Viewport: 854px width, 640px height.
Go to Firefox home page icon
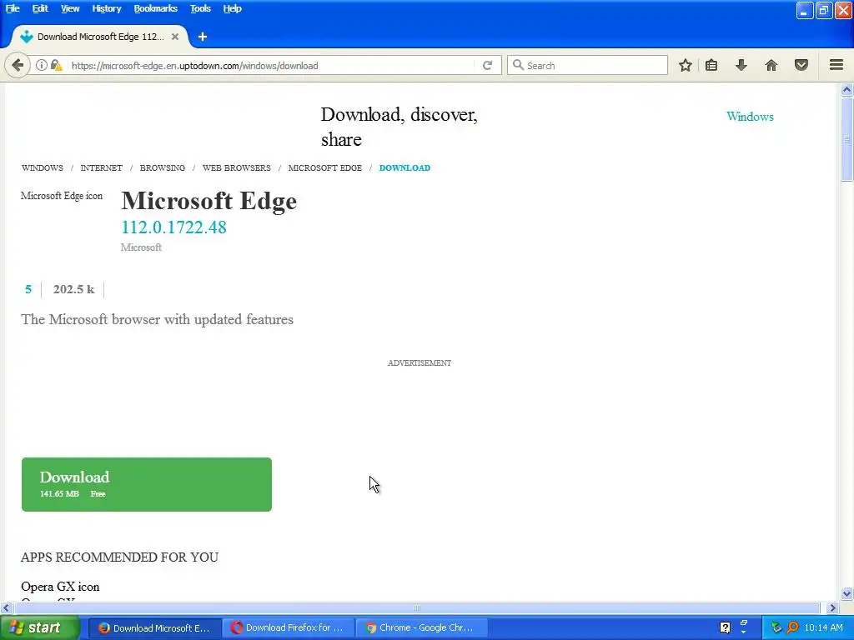pos(771,65)
